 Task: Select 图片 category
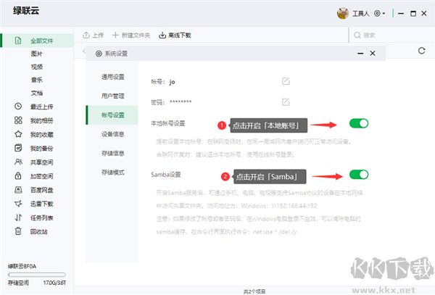click(37, 54)
